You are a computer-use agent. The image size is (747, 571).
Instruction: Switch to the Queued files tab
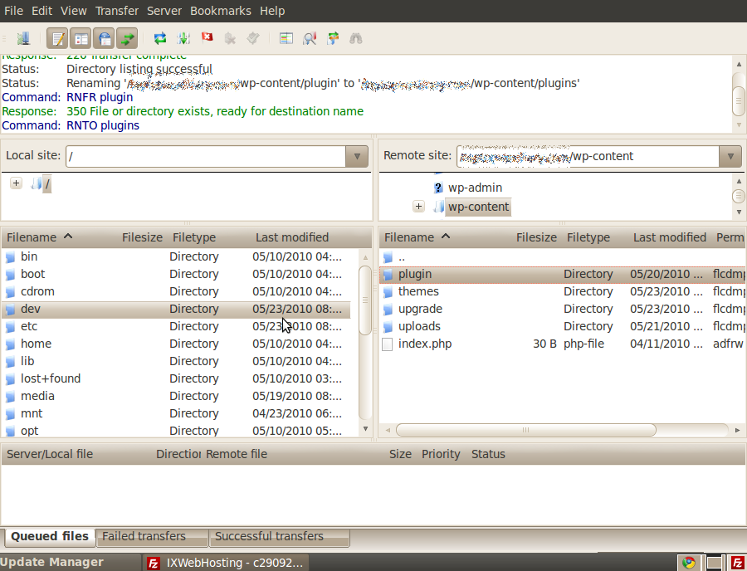click(x=50, y=536)
